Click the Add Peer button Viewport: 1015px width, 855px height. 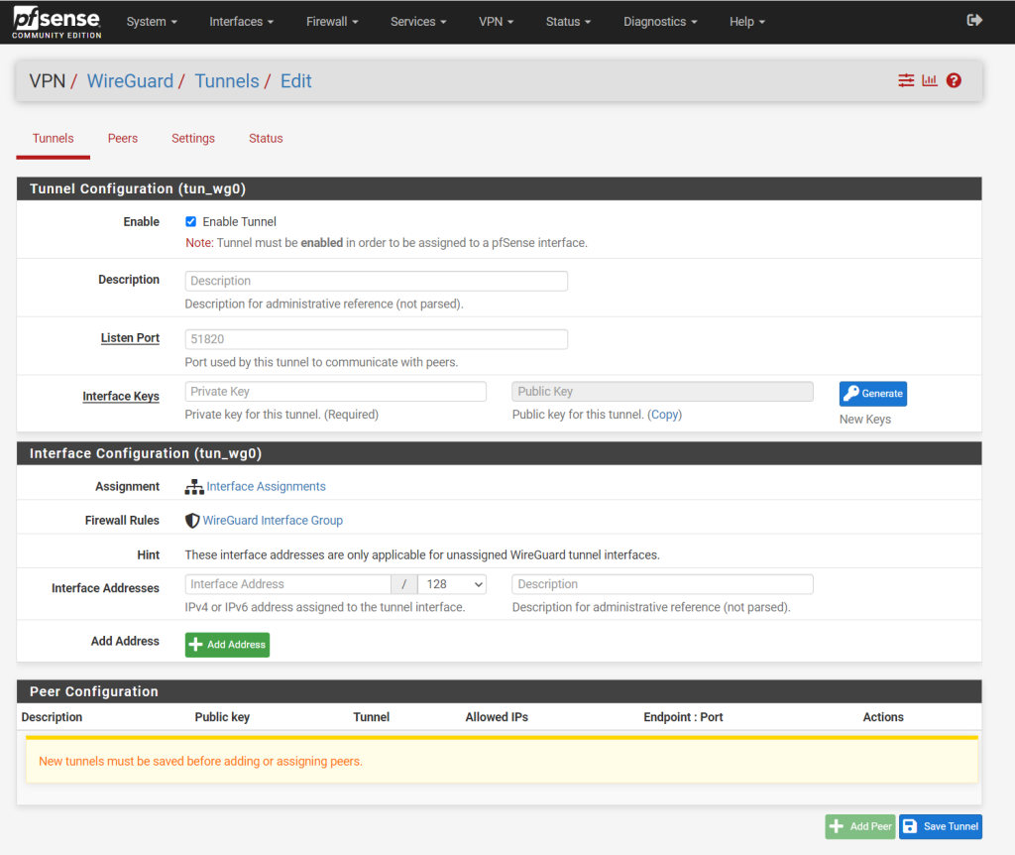point(860,826)
